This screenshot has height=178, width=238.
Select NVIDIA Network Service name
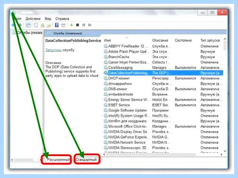pyautogui.click(x=127, y=142)
